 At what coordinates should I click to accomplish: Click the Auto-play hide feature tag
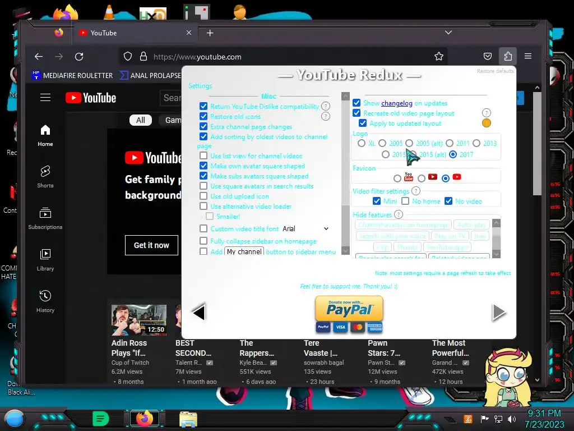tap(471, 224)
